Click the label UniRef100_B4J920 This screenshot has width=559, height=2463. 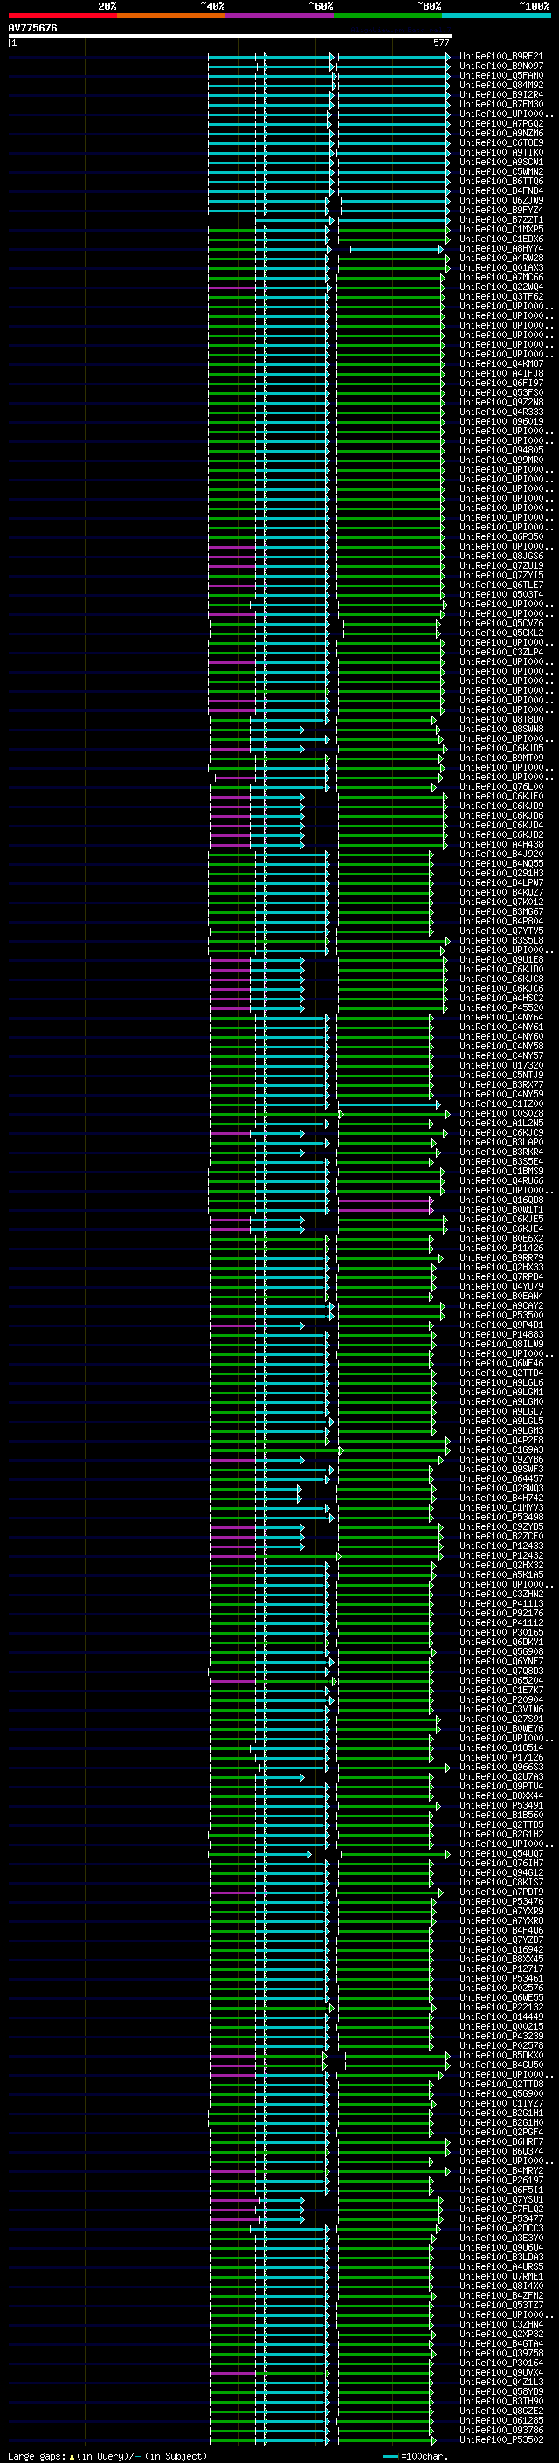[x=501, y=854]
